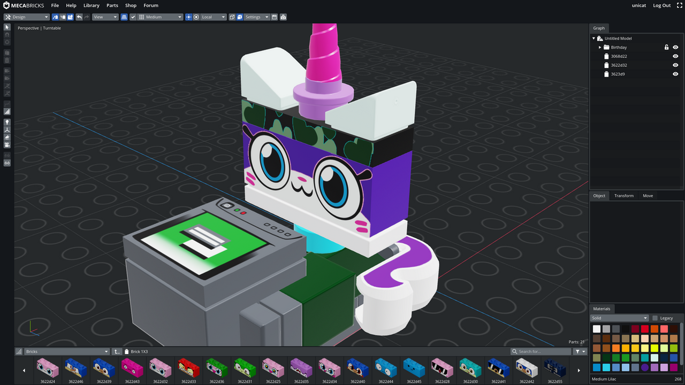Open the Help menu
Viewport: 685px width, 385px height.
[71, 5]
